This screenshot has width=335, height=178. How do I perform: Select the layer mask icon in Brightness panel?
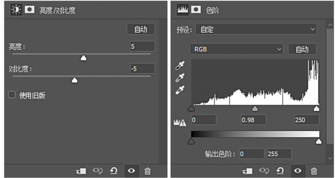(x=29, y=10)
